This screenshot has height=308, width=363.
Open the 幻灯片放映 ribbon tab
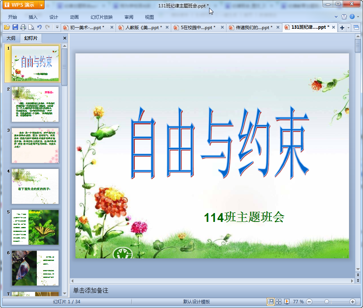tap(102, 17)
